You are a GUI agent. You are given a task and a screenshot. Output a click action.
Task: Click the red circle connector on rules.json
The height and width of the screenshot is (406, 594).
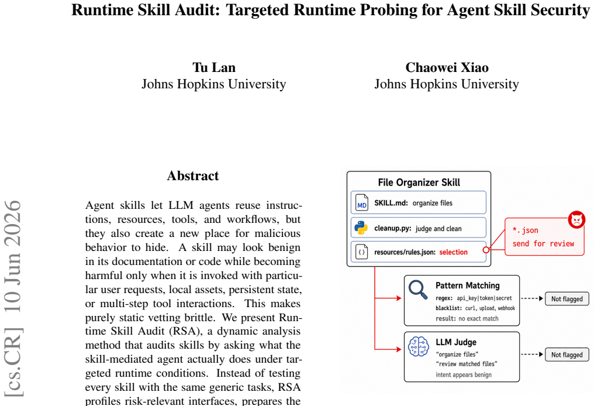coord(486,250)
